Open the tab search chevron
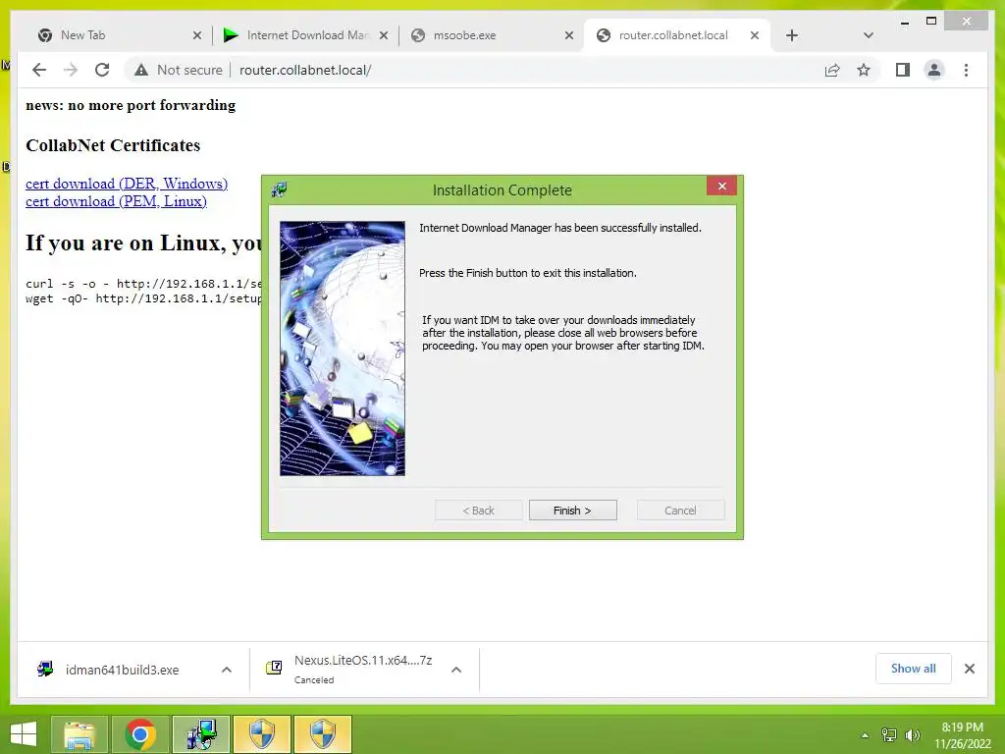Image resolution: width=1005 pixels, height=754 pixels. tap(868, 35)
